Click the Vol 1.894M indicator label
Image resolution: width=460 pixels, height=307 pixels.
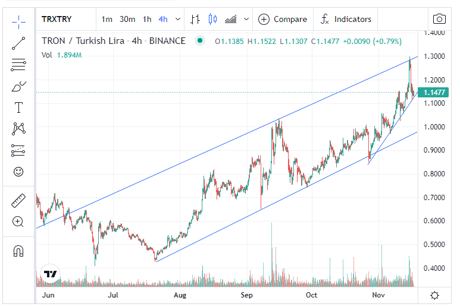click(x=62, y=55)
